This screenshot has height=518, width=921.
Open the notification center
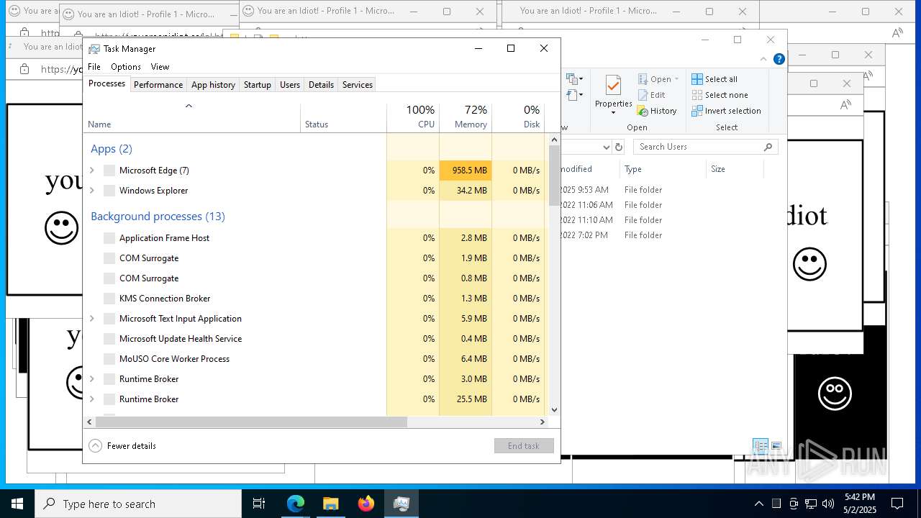[x=897, y=504]
